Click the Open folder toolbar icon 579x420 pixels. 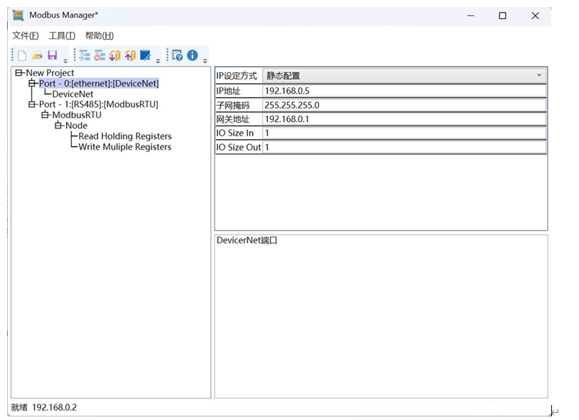37,55
